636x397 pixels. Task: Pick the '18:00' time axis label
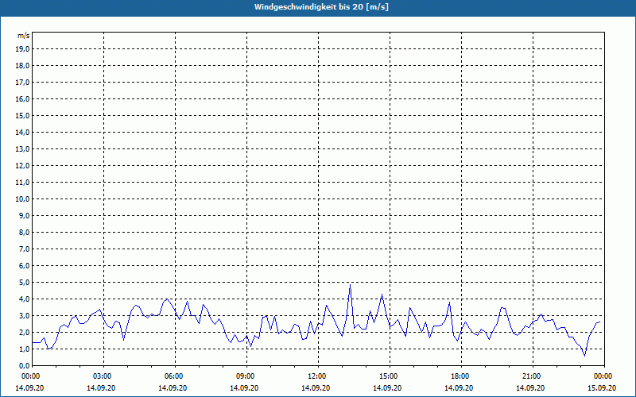(461, 376)
